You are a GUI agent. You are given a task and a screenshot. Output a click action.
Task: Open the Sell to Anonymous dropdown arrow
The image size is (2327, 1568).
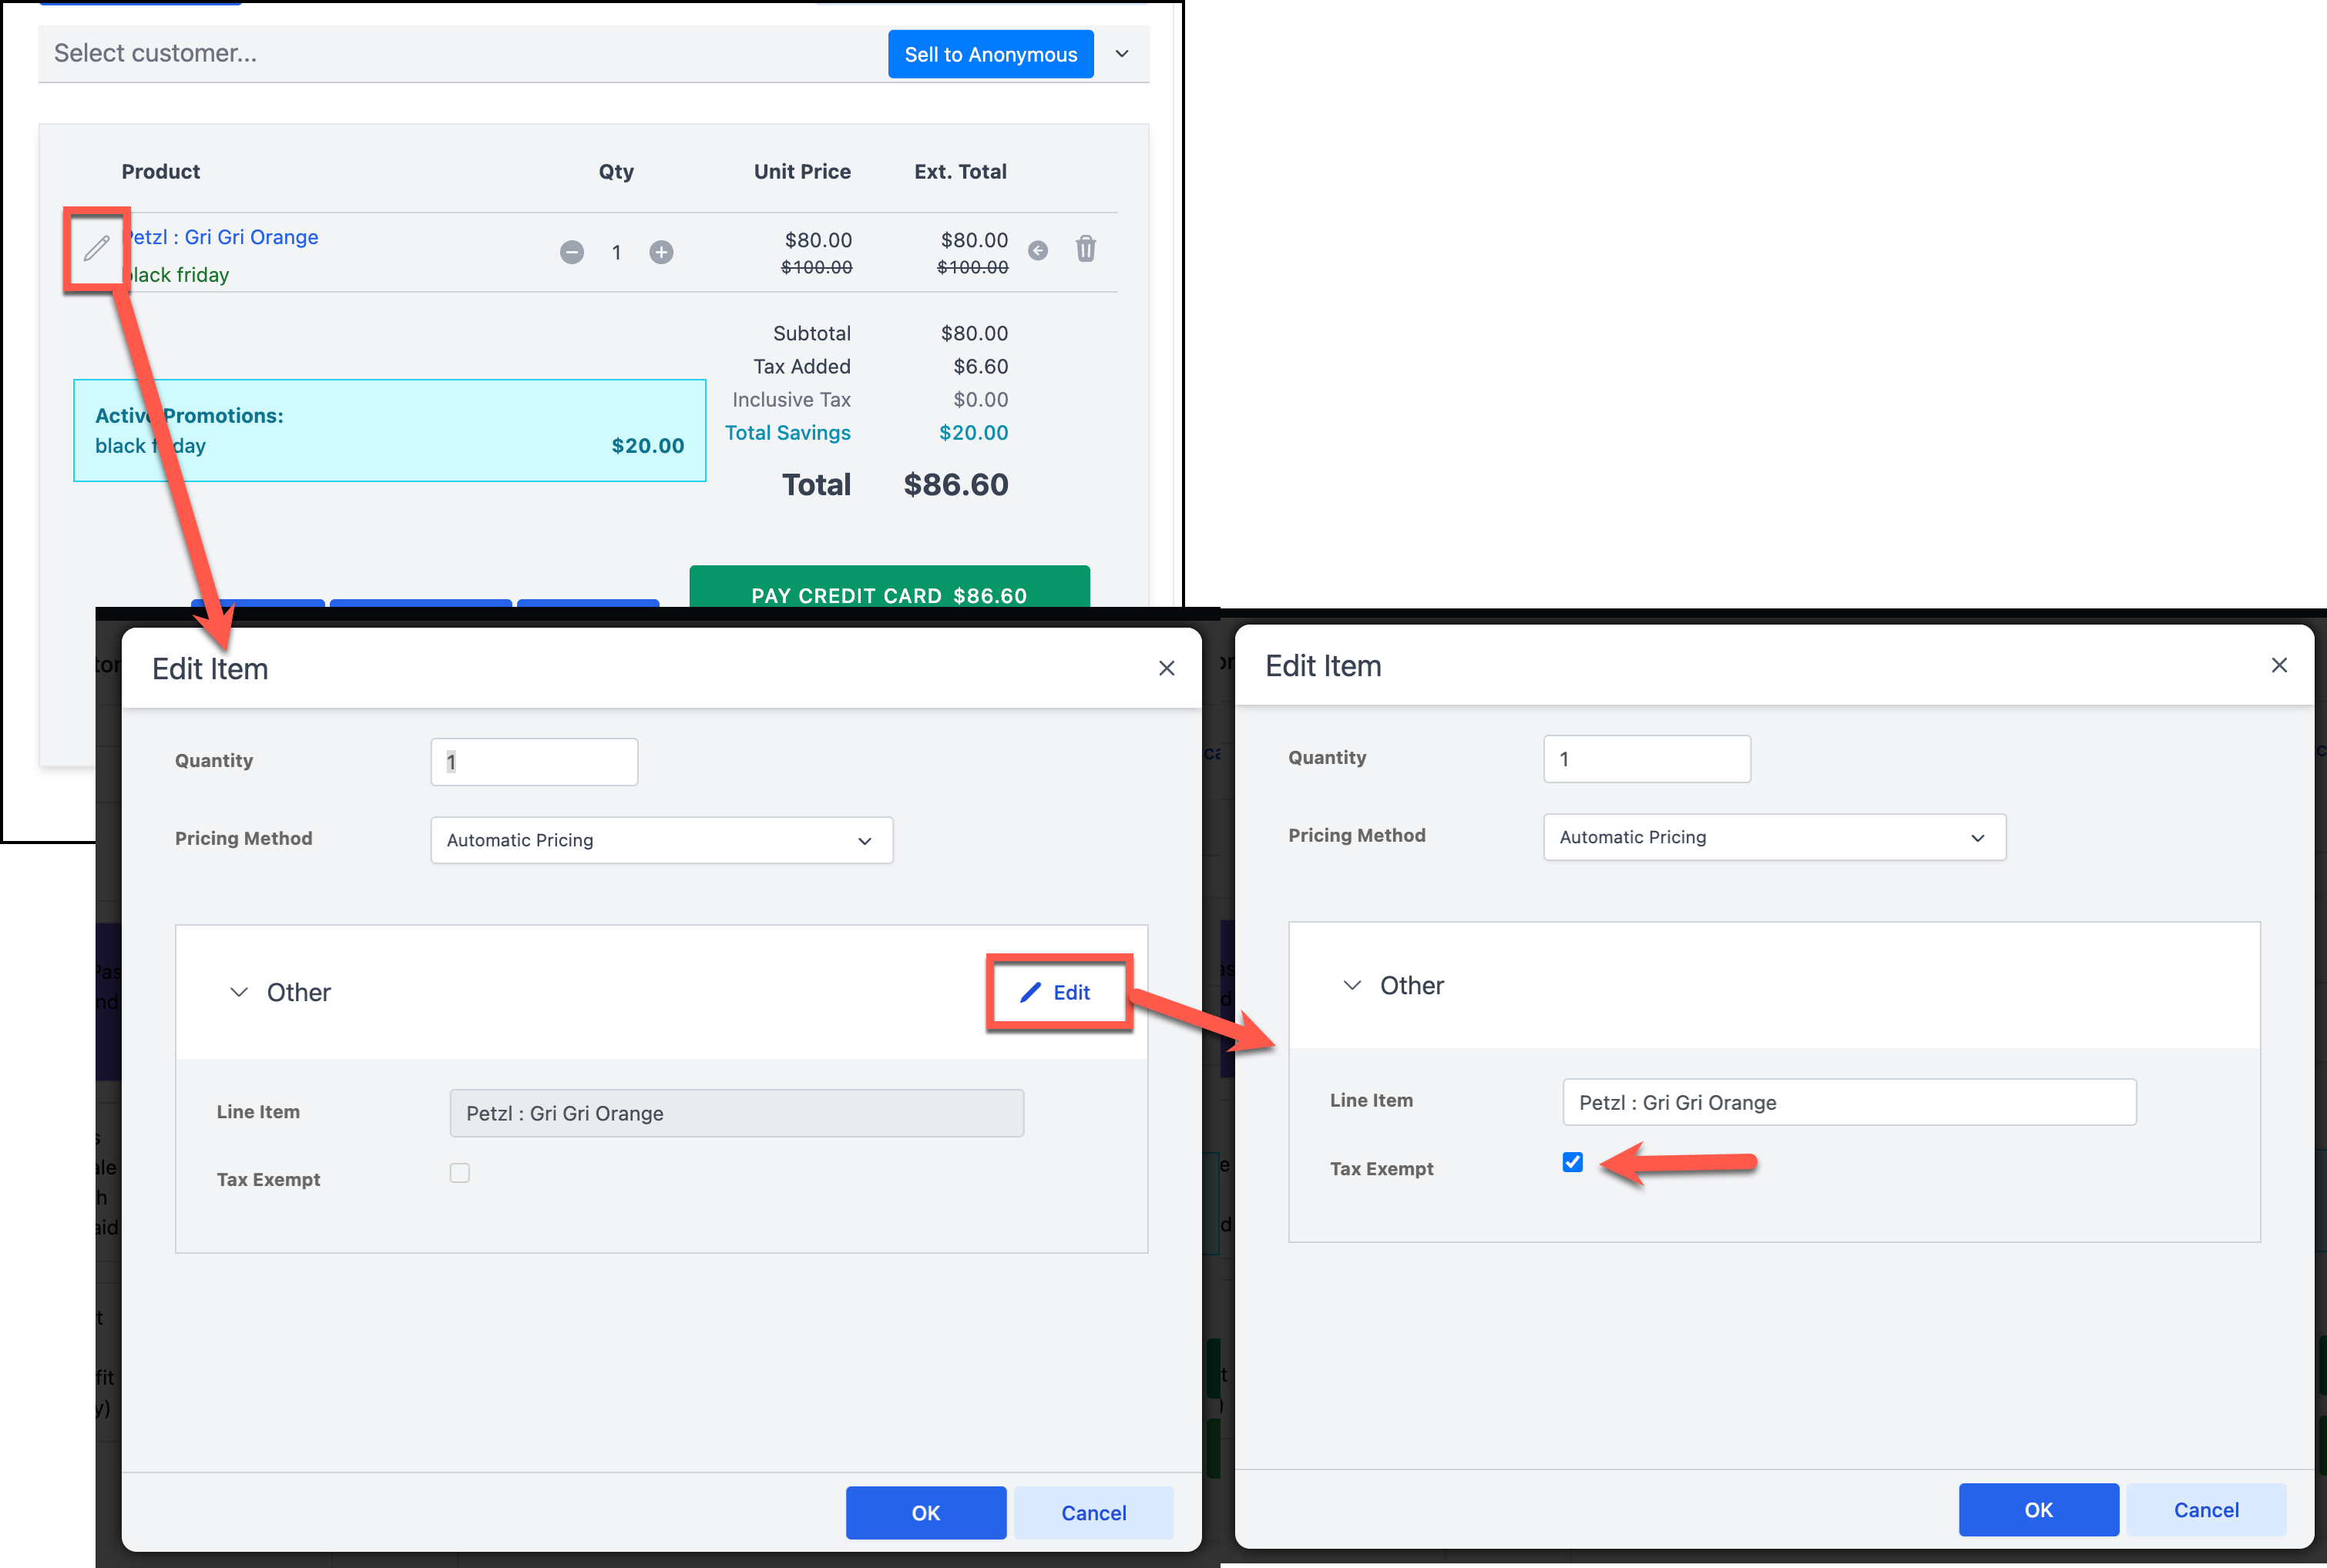pos(1121,54)
